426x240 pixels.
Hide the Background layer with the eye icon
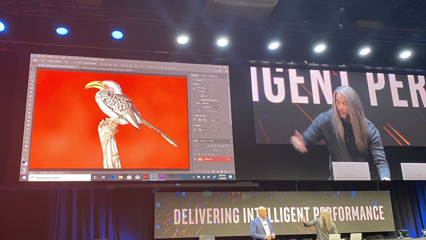coord(195,159)
